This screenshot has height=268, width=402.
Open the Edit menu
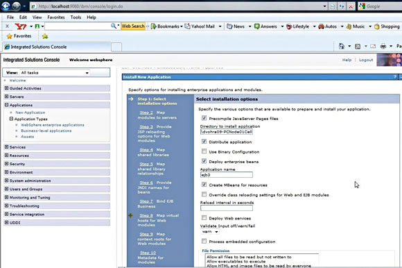pos(23,17)
